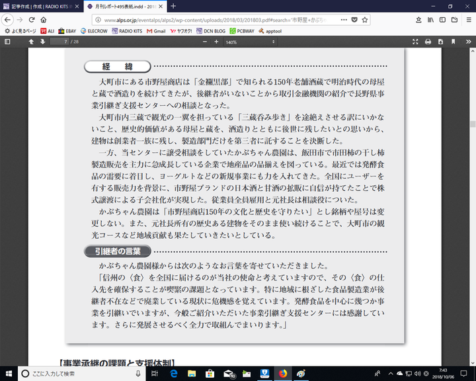Screen dimensions: 476x381
Task: Go to previous PDF page
Action: coord(31,42)
